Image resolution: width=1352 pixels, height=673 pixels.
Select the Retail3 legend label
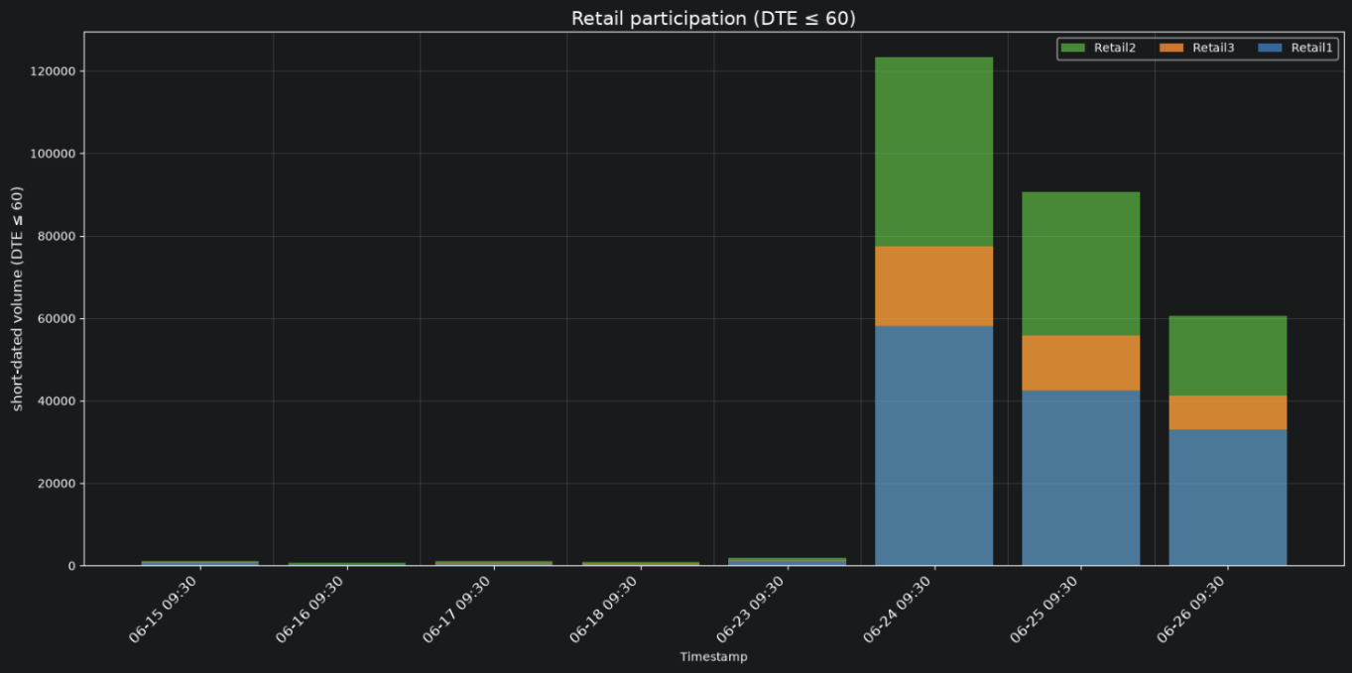[x=1213, y=48]
